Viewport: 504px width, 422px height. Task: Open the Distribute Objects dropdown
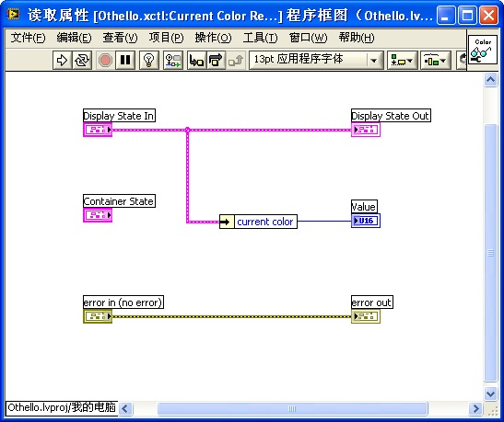coord(436,60)
